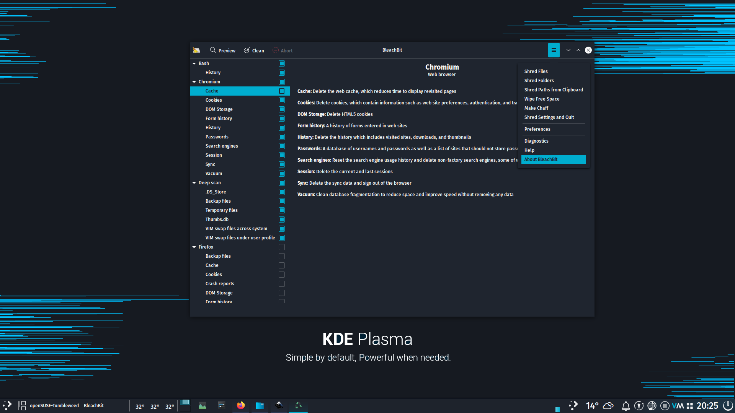
Task: Open the file manager folder icon
Action: coord(260,406)
